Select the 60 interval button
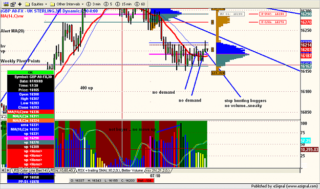The height and width of the screenshot is (189, 320). [140, 4]
